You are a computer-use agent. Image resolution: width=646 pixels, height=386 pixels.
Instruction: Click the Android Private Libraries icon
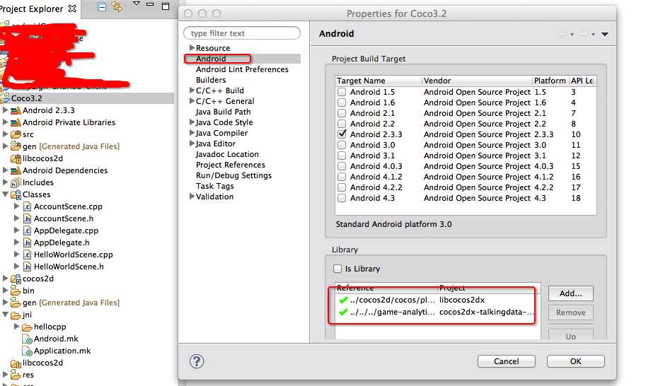coord(16,122)
